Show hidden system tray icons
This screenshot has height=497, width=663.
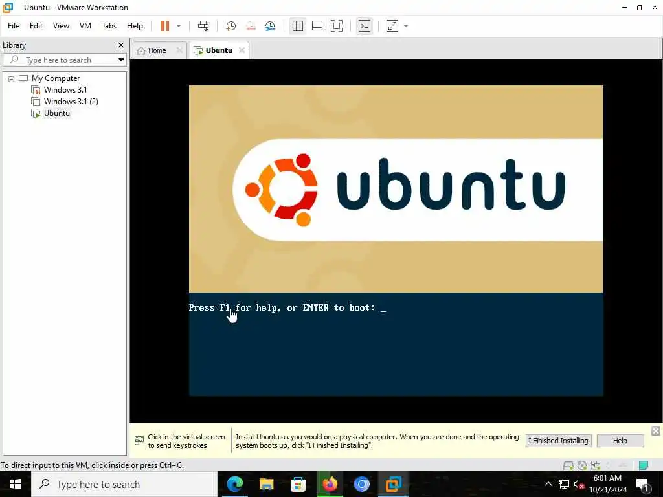[x=548, y=484]
